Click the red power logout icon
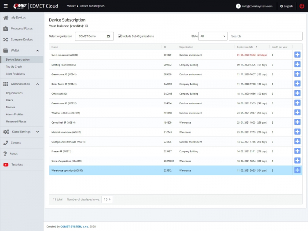The height and width of the screenshot is (231, 308). 301,6
